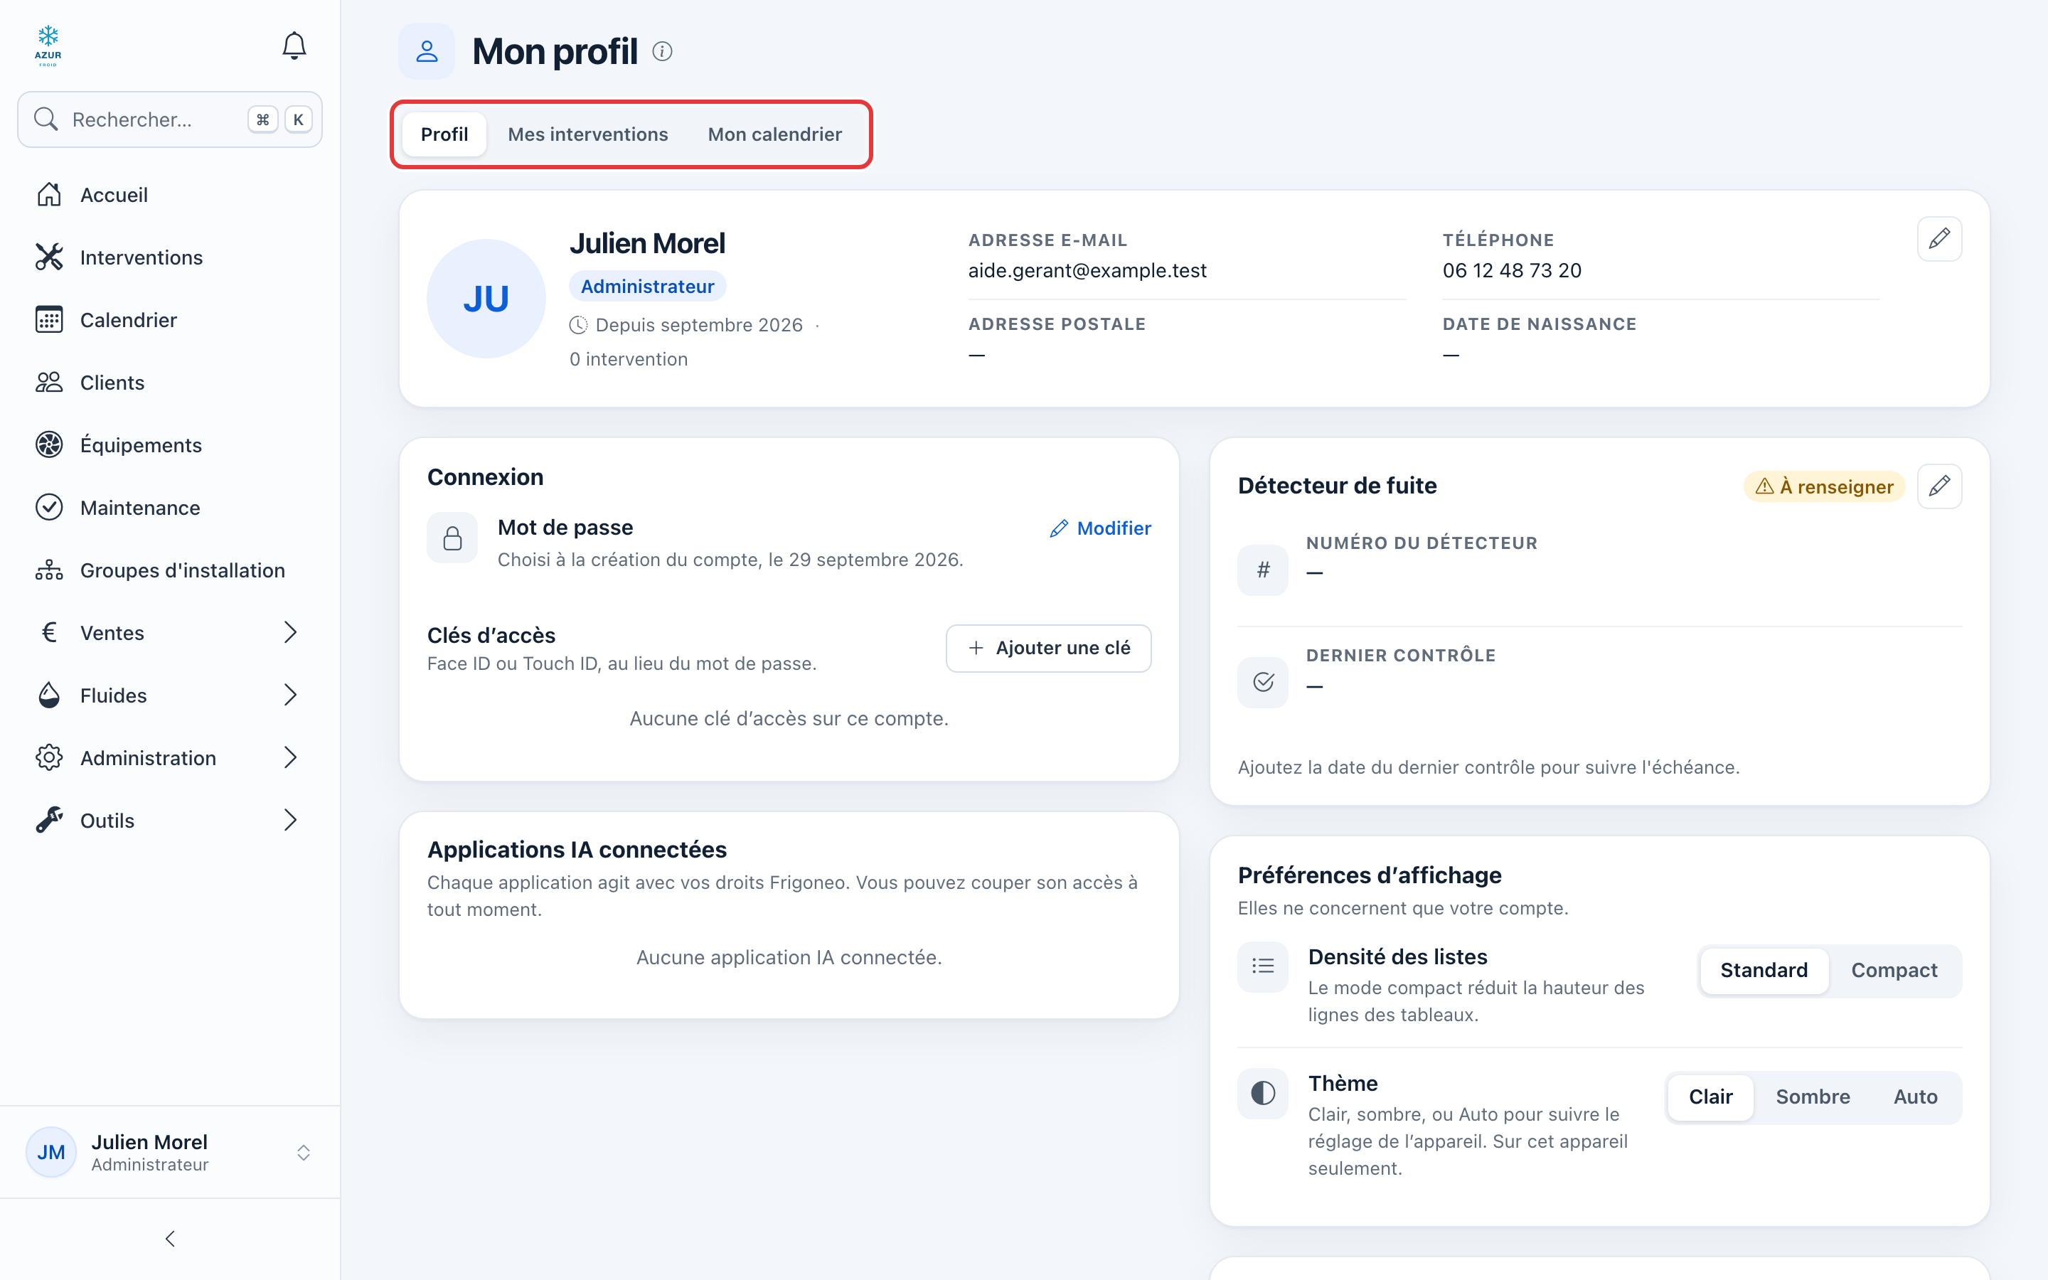Select Standard list density
Image resolution: width=2048 pixels, height=1280 pixels.
pos(1764,970)
